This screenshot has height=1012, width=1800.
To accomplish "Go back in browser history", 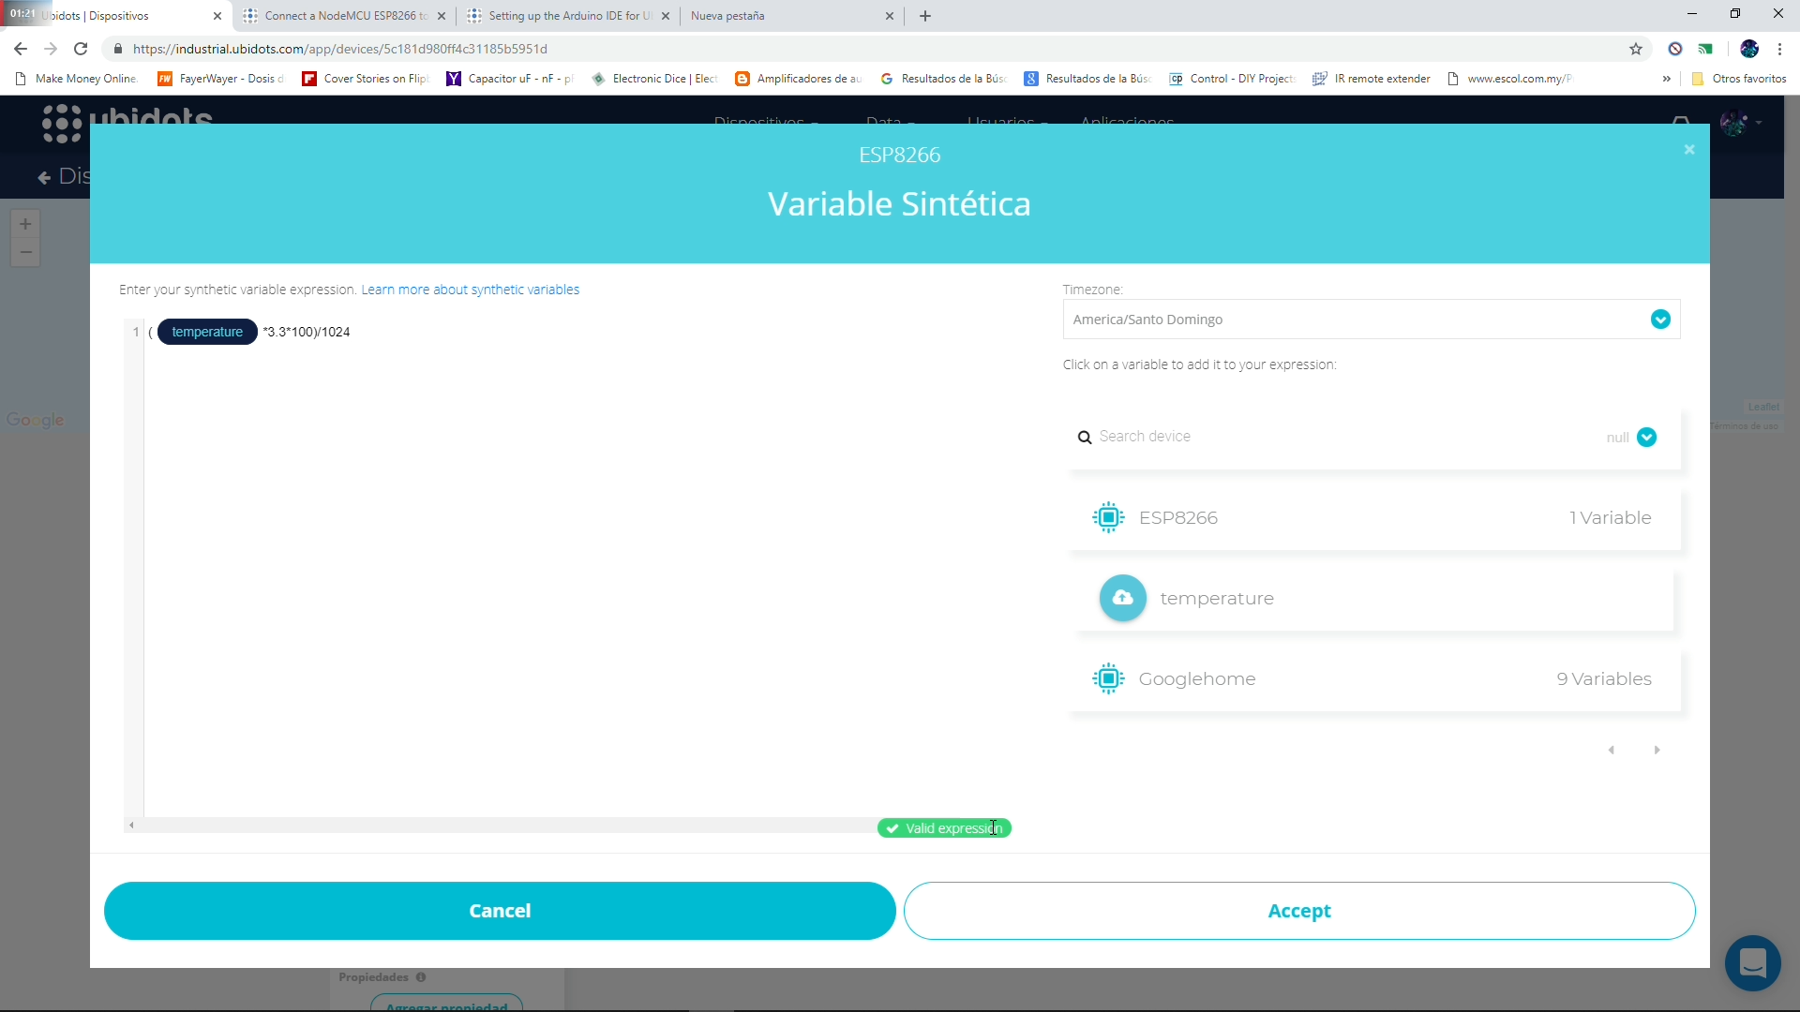I will point(21,49).
